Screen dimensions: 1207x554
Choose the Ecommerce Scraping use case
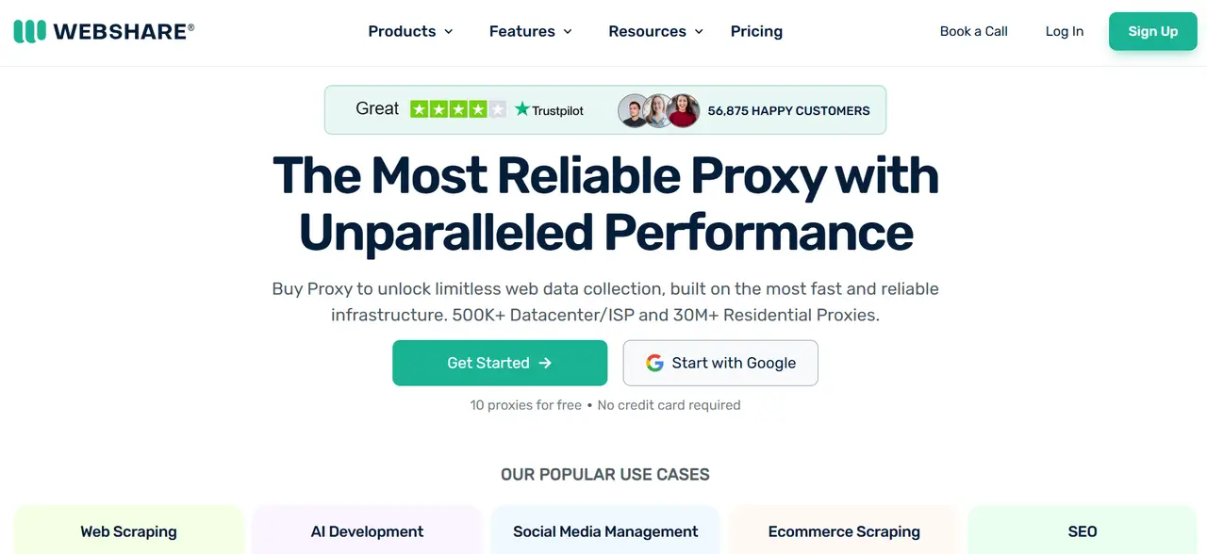844,531
